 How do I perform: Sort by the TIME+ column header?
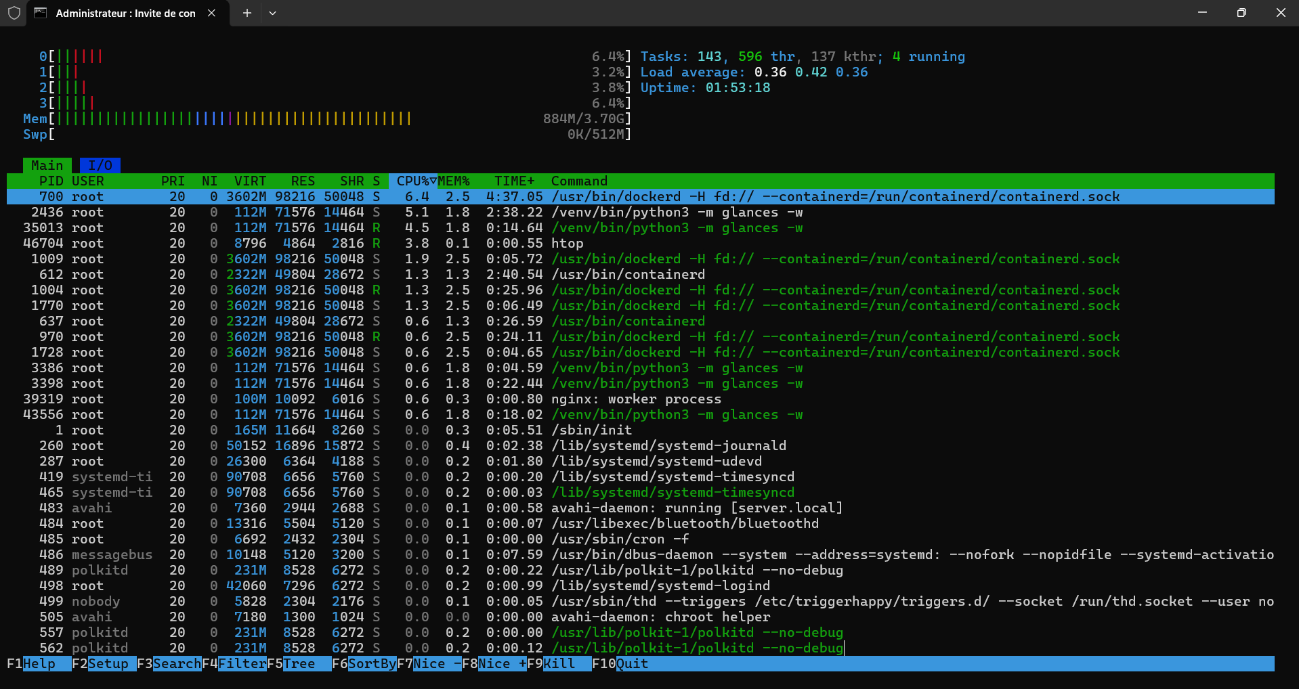(x=515, y=181)
